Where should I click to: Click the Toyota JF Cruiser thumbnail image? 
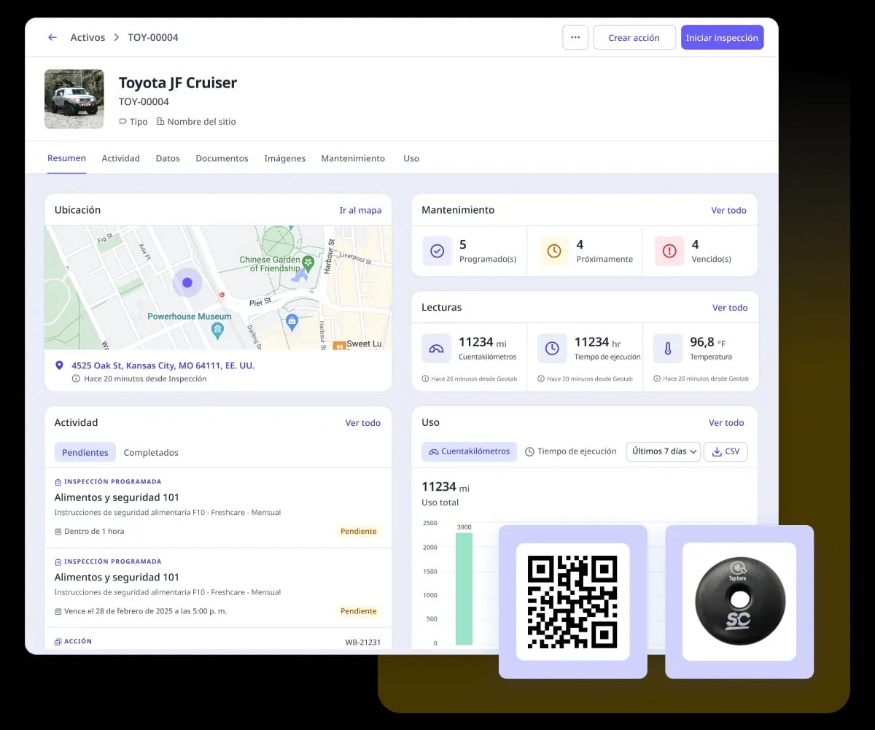(x=74, y=99)
